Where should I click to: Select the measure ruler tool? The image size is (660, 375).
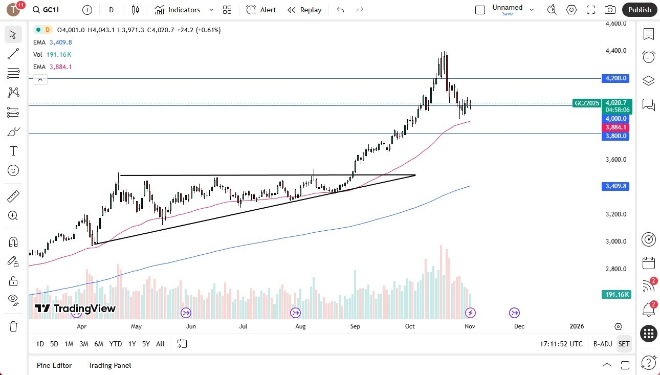[x=13, y=196]
